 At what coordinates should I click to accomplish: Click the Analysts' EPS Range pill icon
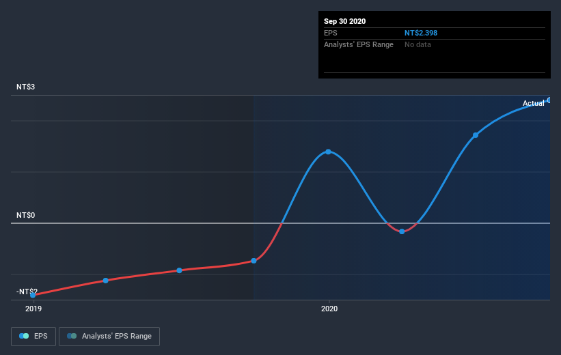coord(72,336)
